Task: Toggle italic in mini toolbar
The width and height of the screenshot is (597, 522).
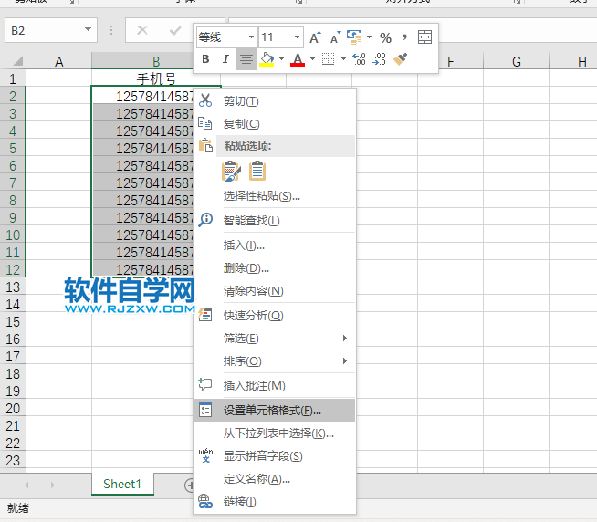Action: pyautogui.click(x=225, y=59)
